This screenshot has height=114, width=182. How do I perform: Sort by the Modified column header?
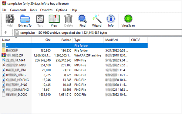(x=116, y=40)
